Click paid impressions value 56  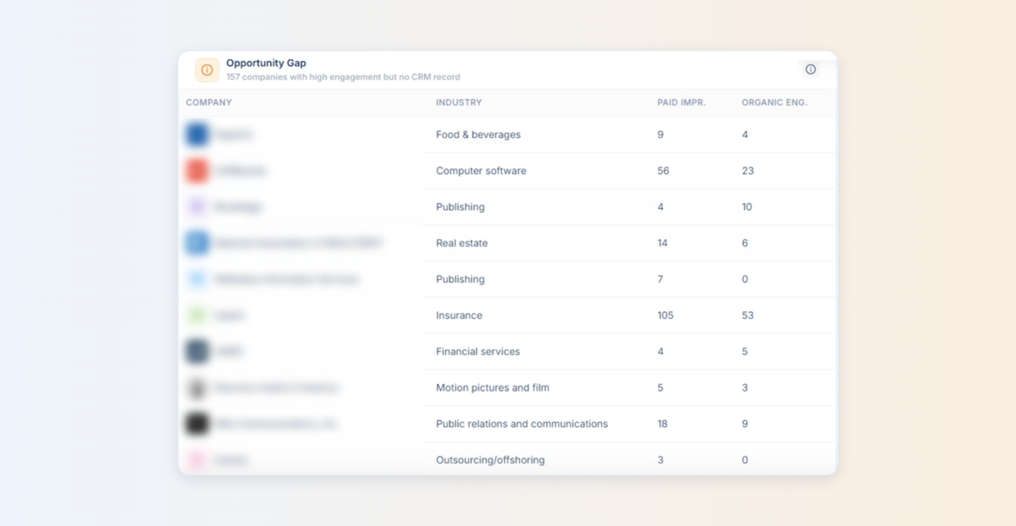(663, 171)
